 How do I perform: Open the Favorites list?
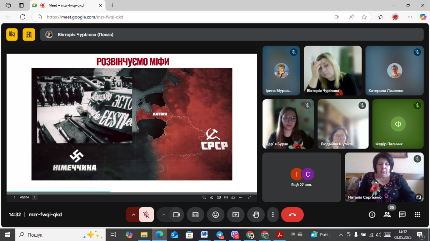click(x=381, y=17)
